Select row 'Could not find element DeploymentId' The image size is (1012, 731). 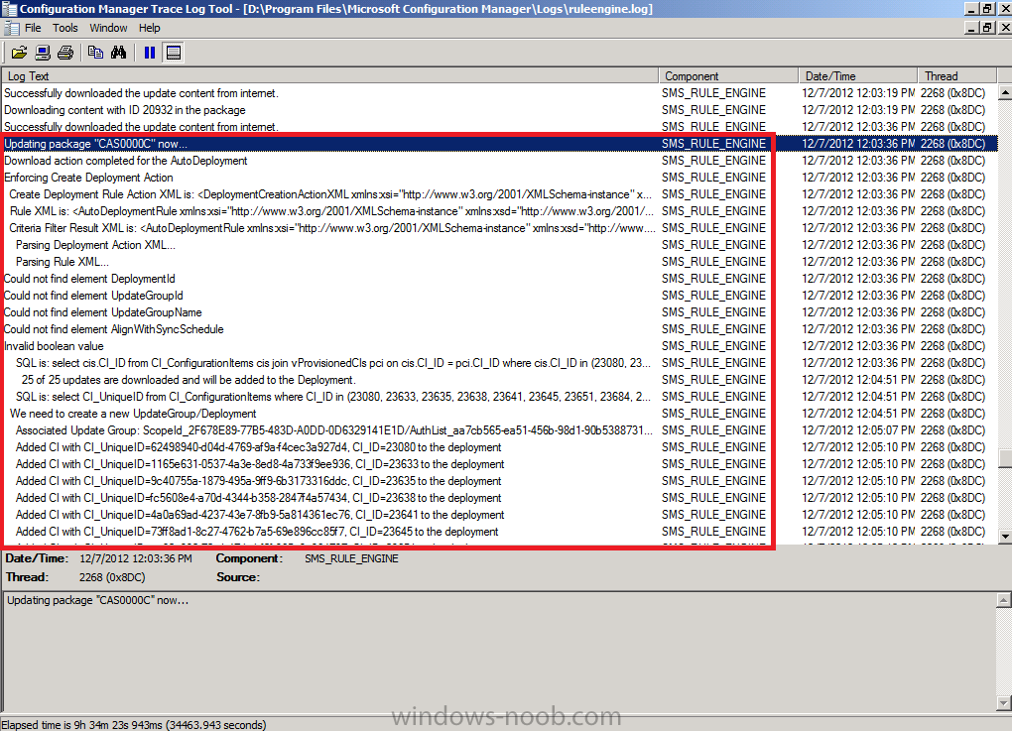pyautogui.click(x=499, y=279)
